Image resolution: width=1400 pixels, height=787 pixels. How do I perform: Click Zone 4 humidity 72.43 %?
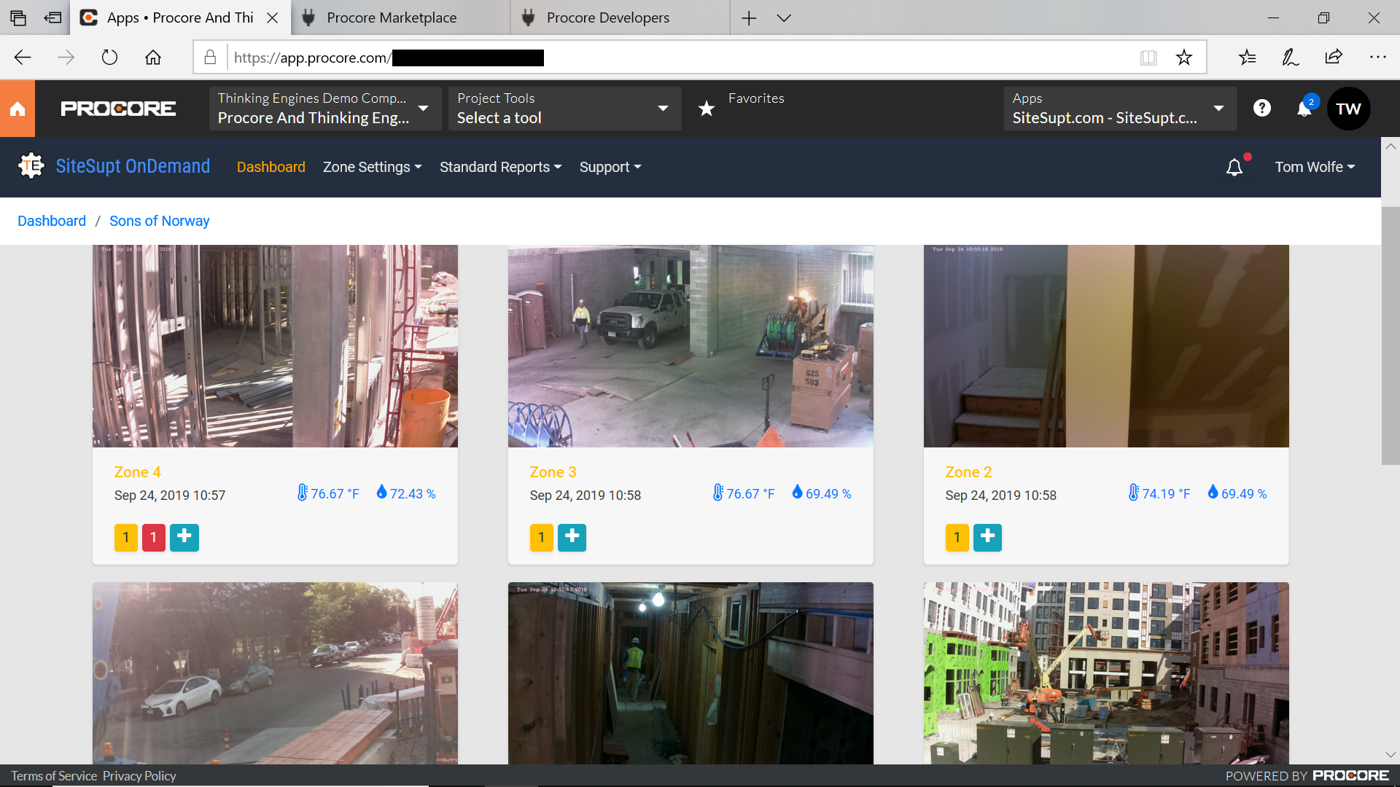click(406, 493)
